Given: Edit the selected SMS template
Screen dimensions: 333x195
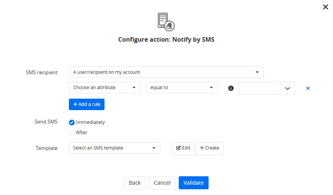Looking at the screenshot, I should coord(183,148).
